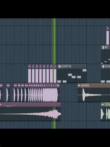This screenshot has height=147, width=110.
Task: Click the rising swell waveform in the long purple clip
Action: point(30,114)
